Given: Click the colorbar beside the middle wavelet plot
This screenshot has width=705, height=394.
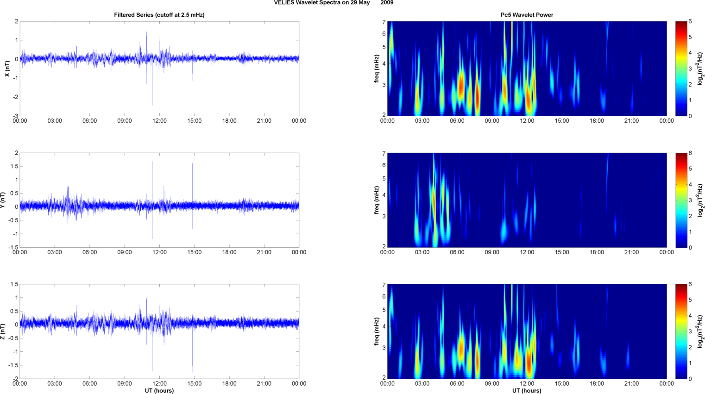Looking at the screenshot, I should click(x=681, y=200).
